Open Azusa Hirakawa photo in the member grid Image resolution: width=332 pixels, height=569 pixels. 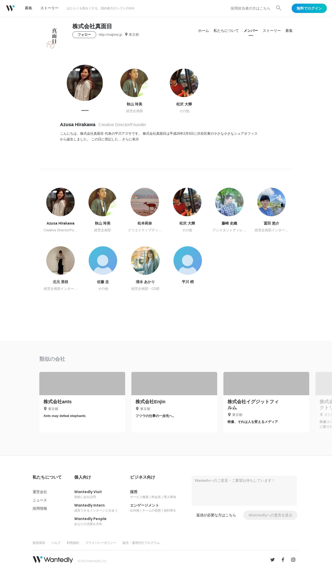pos(61,202)
